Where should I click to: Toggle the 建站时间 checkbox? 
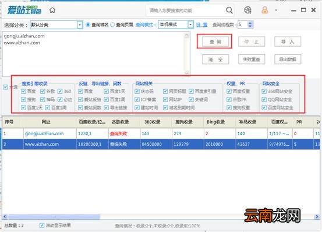tap(137, 108)
